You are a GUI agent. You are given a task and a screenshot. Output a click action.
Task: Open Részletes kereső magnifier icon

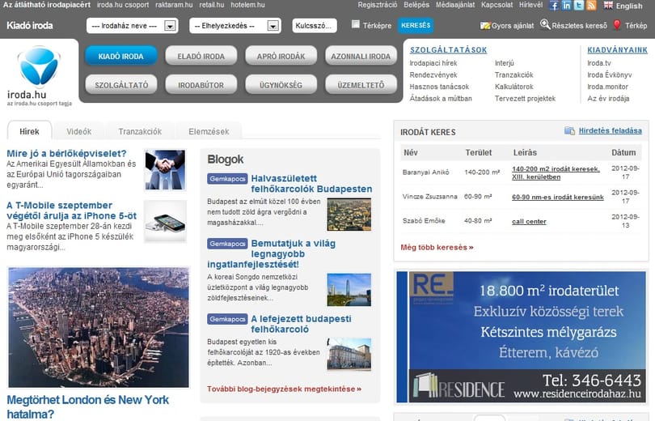click(x=545, y=24)
